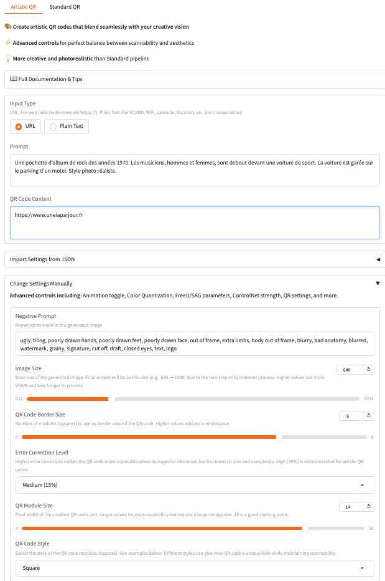Click the Image Size slider

(x=193, y=399)
